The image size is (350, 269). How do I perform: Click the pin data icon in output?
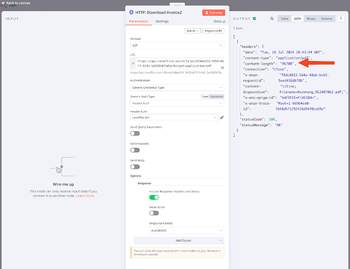pyautogui.click(x=341, y=19)
